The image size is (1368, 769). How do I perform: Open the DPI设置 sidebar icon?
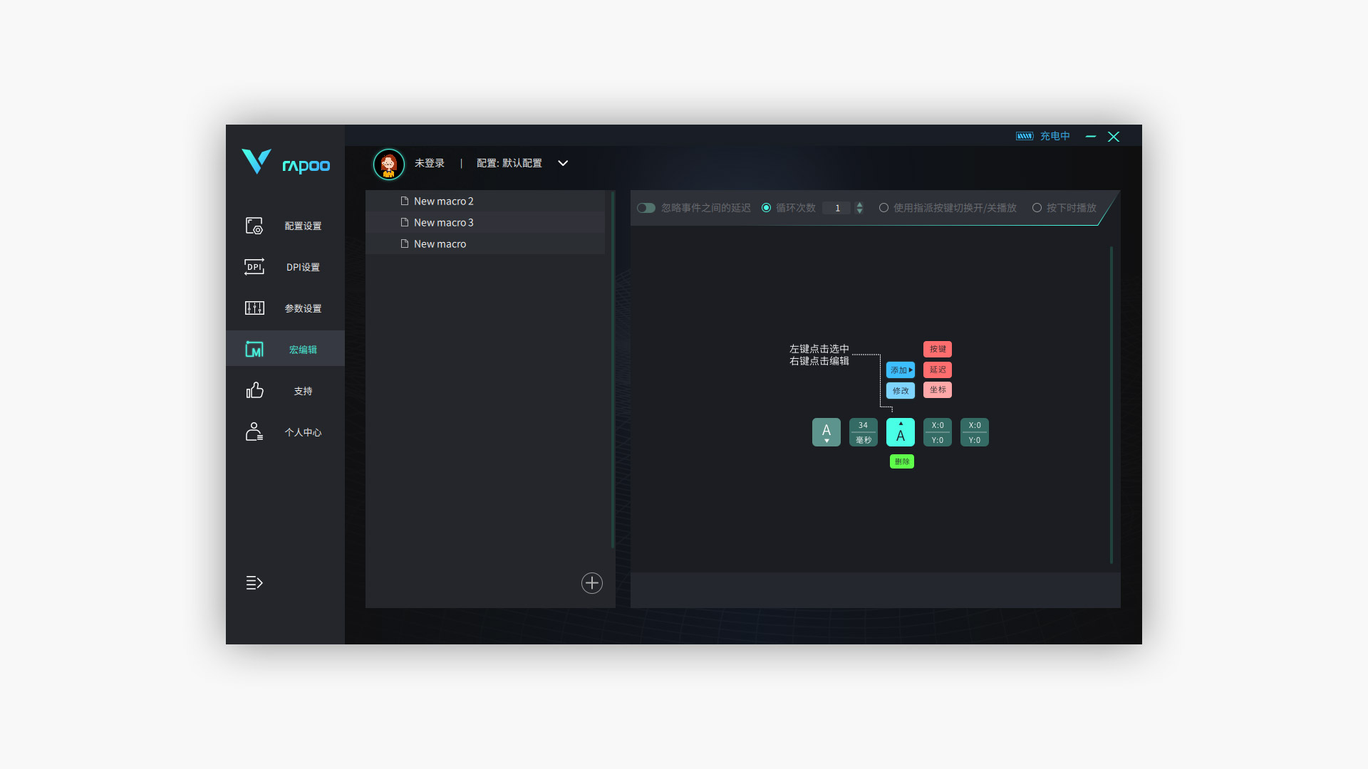pos(254,267)
